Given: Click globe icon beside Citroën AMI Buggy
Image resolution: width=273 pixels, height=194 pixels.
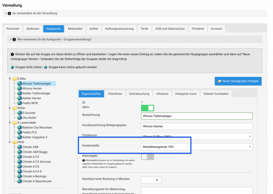Looking at the screenshot, I should (x=20, y=152).
